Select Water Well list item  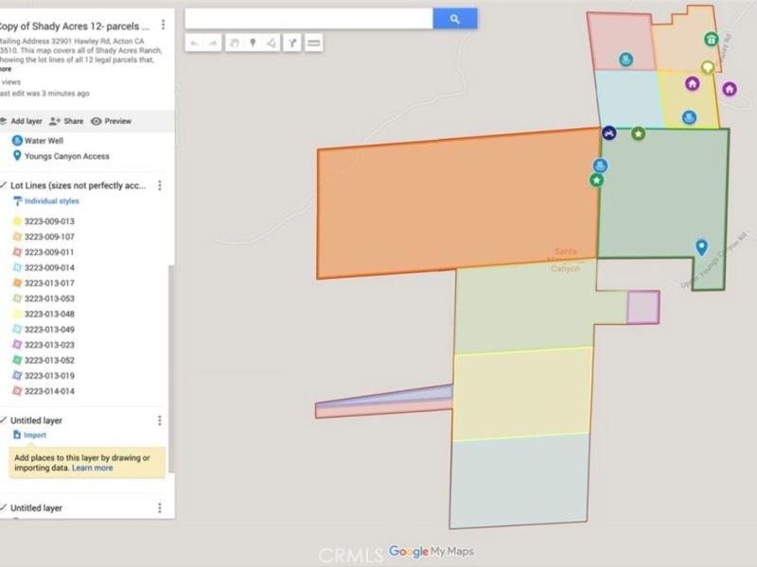click(x=38, y=141)
